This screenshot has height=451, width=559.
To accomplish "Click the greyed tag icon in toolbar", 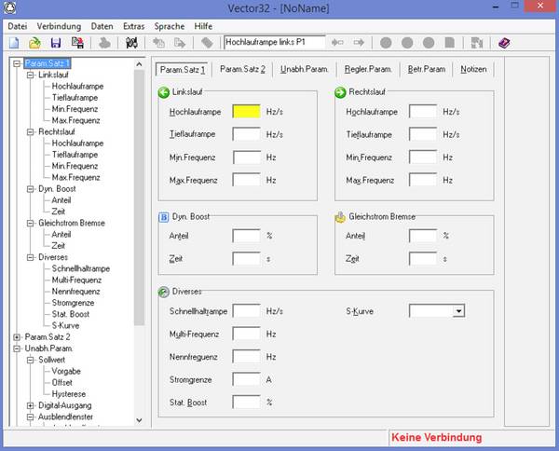I will [207, 43].
